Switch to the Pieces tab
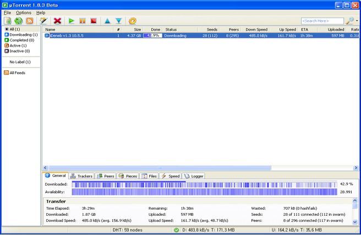Image resolution: width=361 pixels, height=235 pixels. pyautogui.click(x=128, y=176)
